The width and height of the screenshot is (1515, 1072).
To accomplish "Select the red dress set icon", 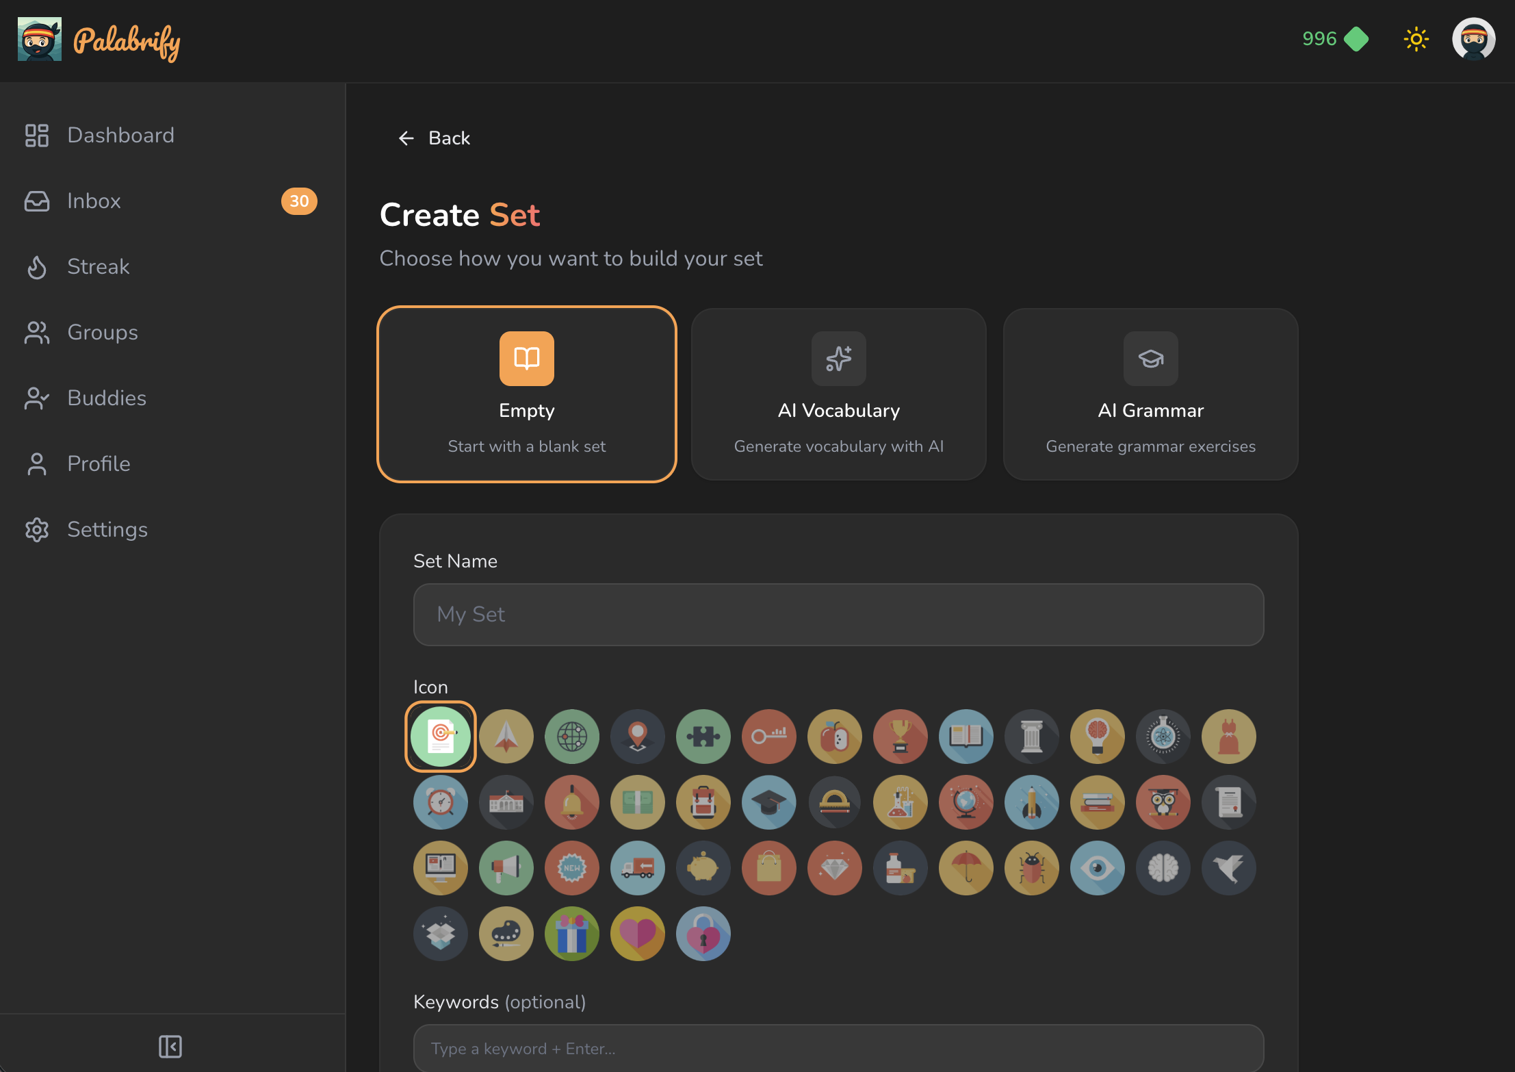I will [1229, 737].
